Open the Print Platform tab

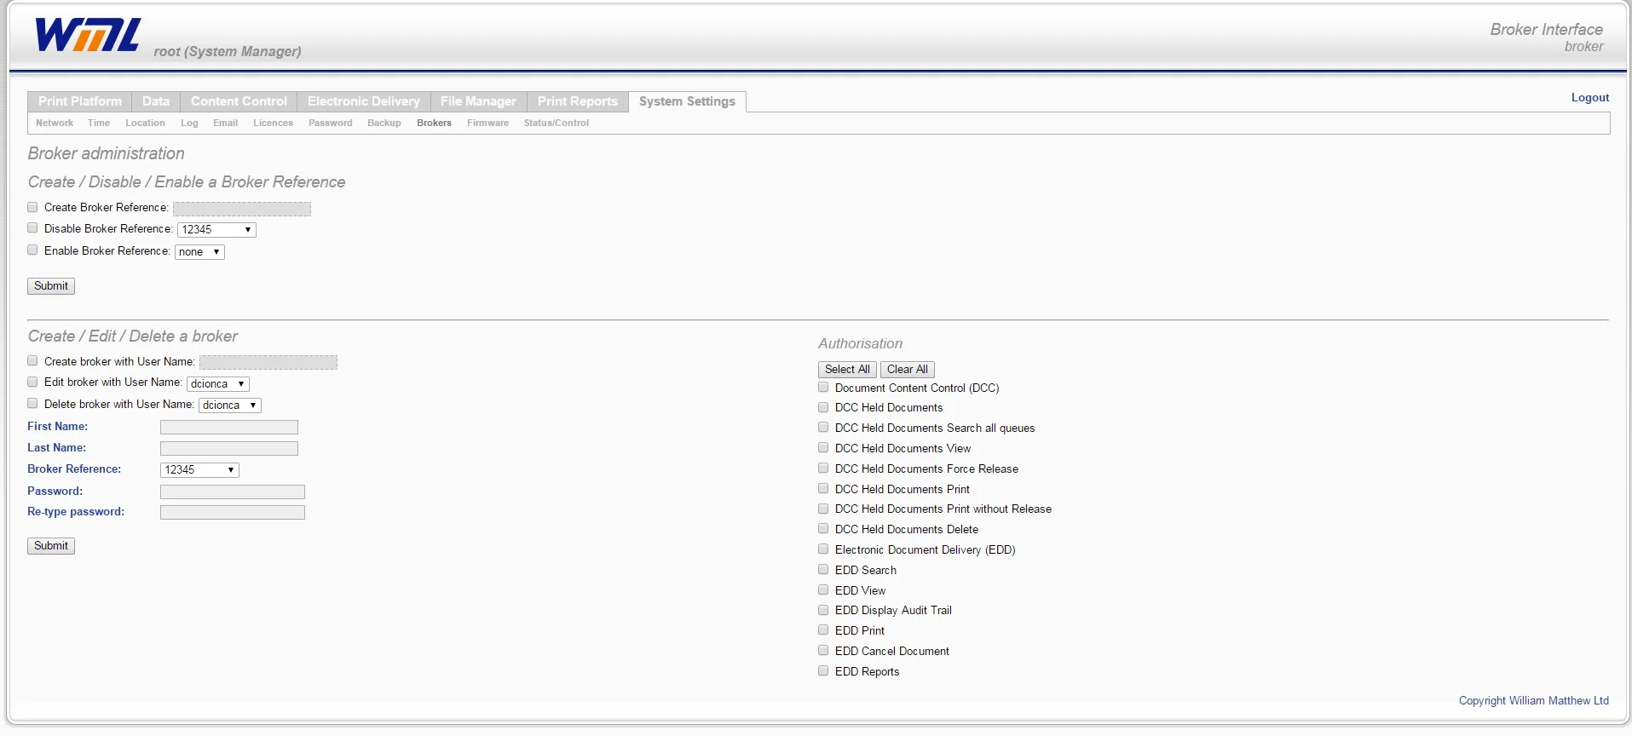(80, 101)
